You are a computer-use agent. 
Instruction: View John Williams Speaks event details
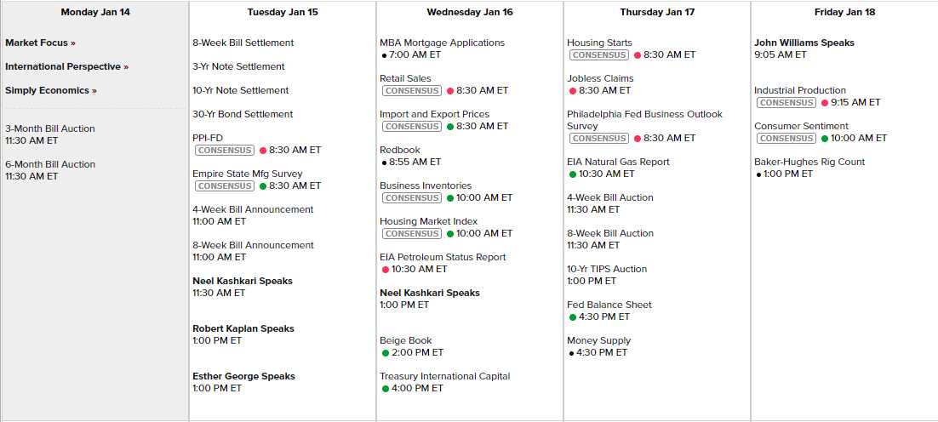pyautogui.click(x=804, y=43)
